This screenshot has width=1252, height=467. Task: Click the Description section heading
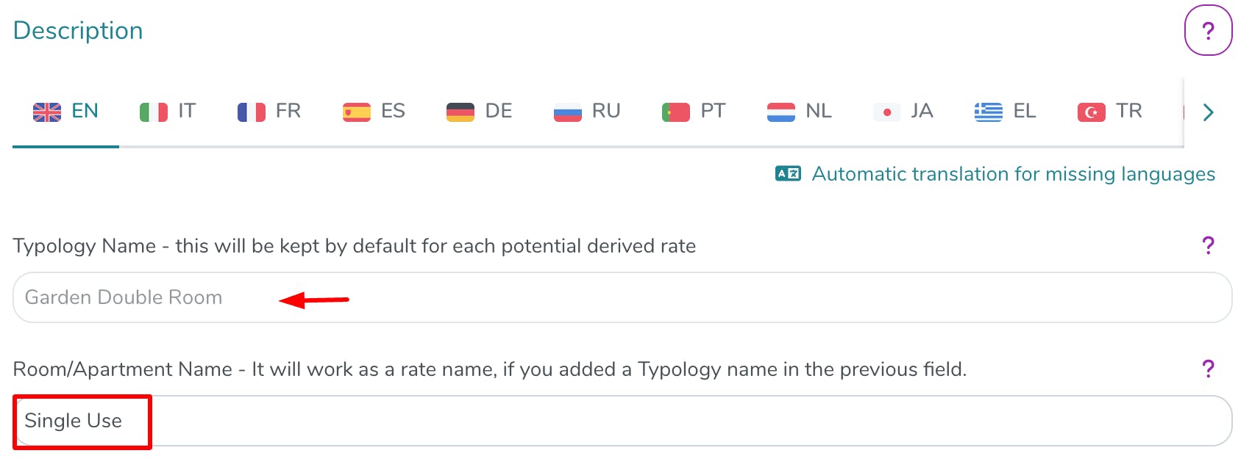tap(78, 31)
